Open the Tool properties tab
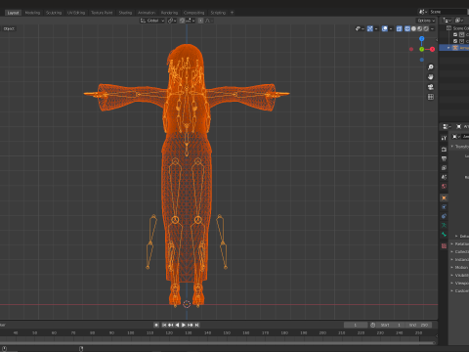 [444, 138]
